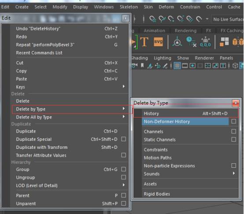This screenshot has height=214, width=244.
Task: Click the viewport bookmark icon
Action: (x=142, y=65)
